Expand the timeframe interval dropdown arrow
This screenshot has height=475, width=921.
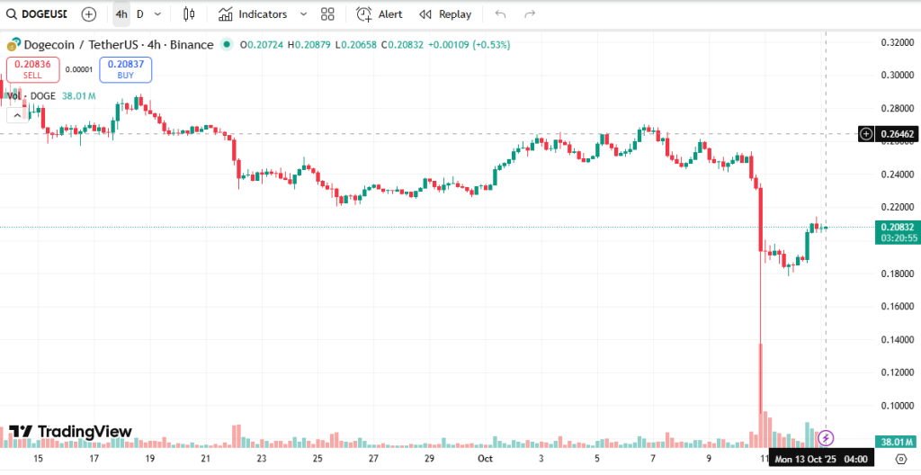pyautogui.click(x=158, y=14)
